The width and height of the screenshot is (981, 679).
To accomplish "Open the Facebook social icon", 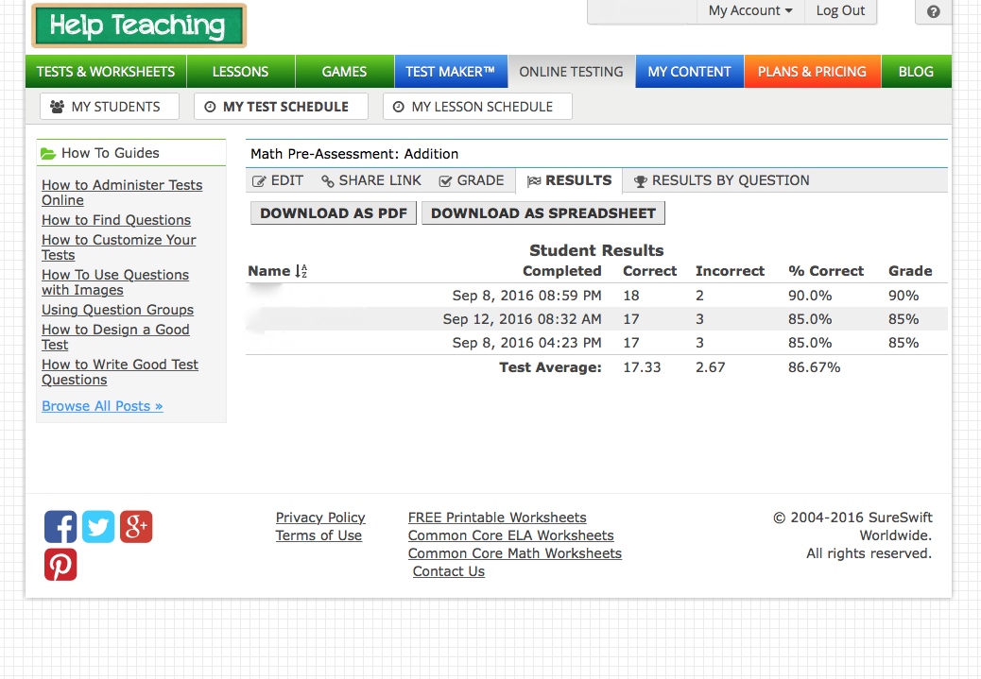I will click(x=60, y=527).
